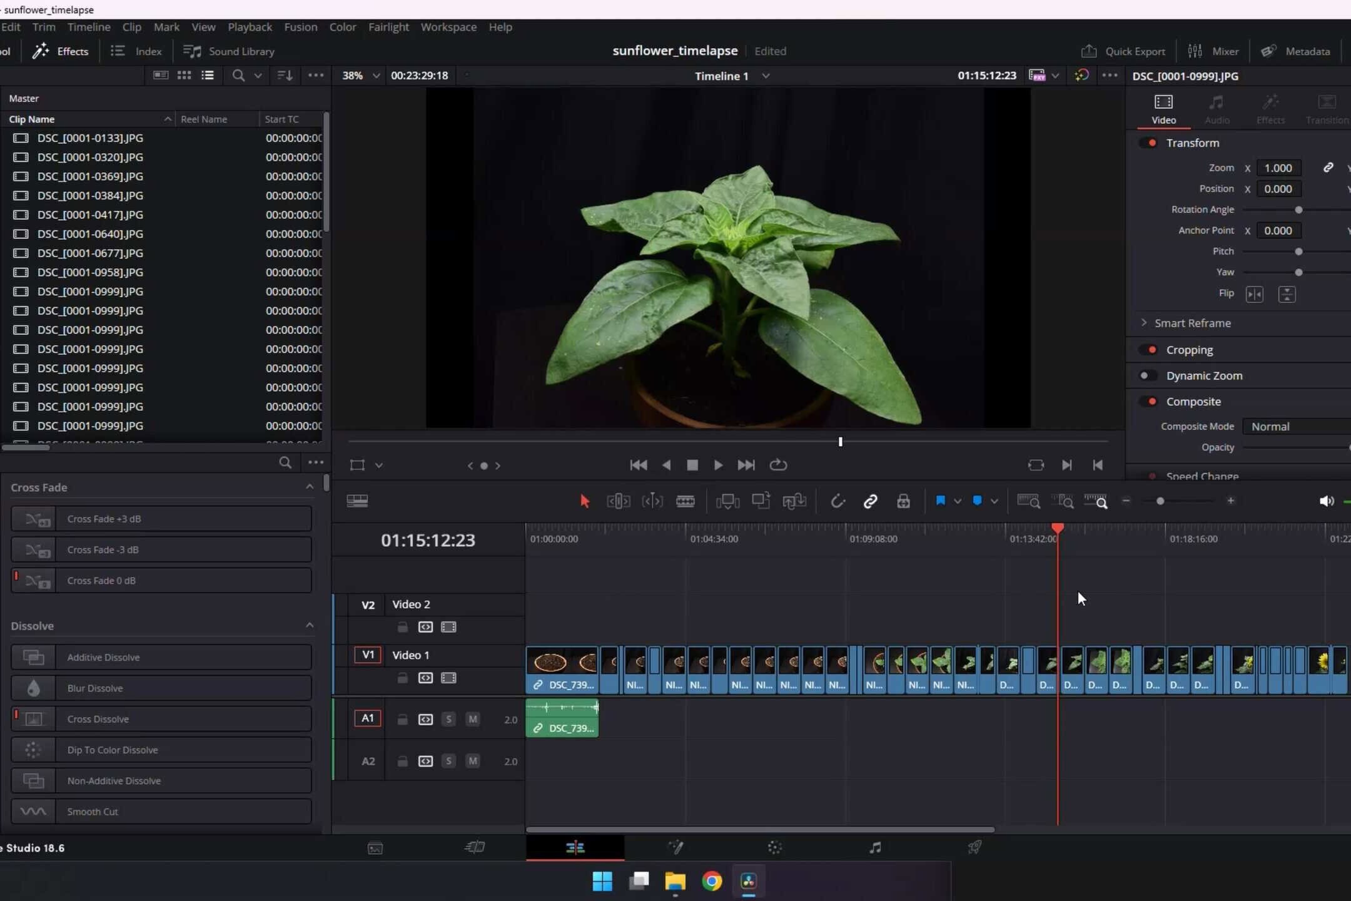Viewport: 1351px width, 901px height.
Task: Open the Fusion page icon
Action: 675,848
